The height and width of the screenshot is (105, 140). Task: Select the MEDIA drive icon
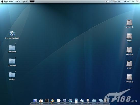coord(129,36)
